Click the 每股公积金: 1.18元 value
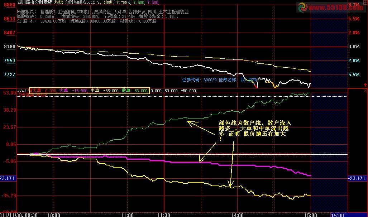 tap(159, 16)
